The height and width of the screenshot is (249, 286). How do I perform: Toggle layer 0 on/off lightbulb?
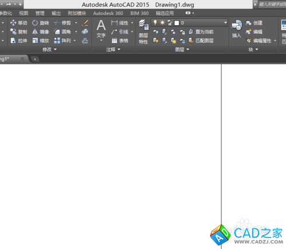coord(155,23)
